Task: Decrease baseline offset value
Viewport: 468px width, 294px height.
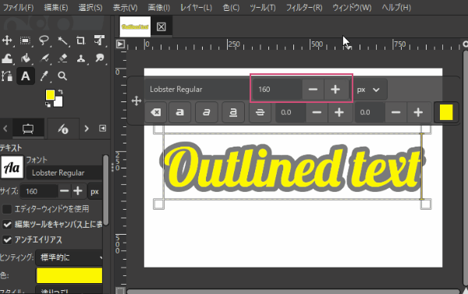Action: pyautogui.click(x=317, y=112)
